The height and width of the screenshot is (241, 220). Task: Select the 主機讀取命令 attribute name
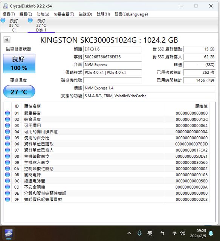click(x=37, y=156)
